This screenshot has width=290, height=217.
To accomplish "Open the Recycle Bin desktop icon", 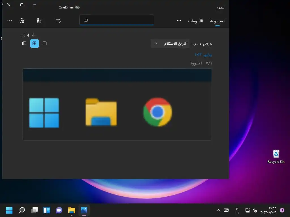I will click(276, 157).
